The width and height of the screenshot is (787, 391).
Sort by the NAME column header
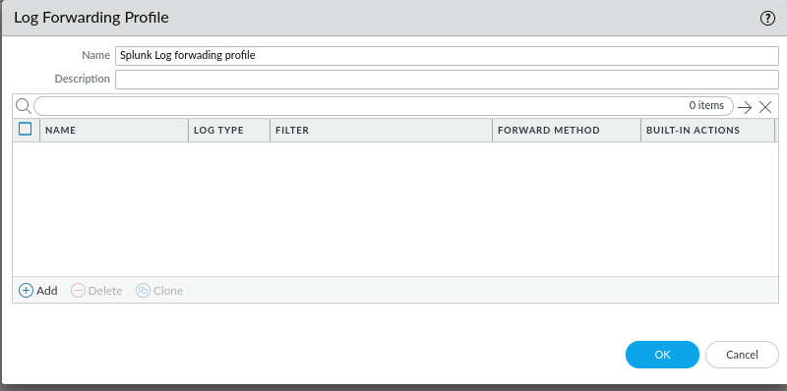114,131
